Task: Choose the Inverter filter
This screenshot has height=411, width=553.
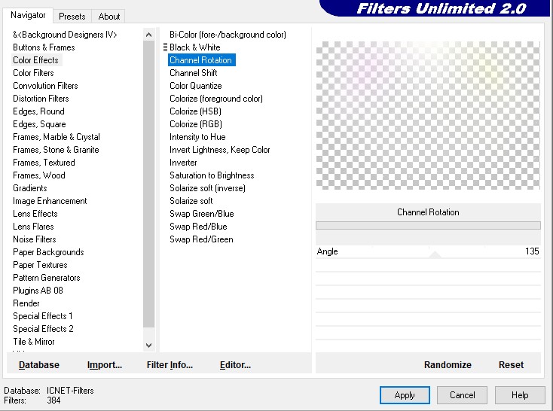Action: [183, 163]
